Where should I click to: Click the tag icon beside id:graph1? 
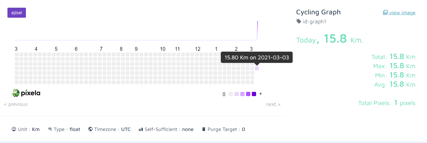299,21
